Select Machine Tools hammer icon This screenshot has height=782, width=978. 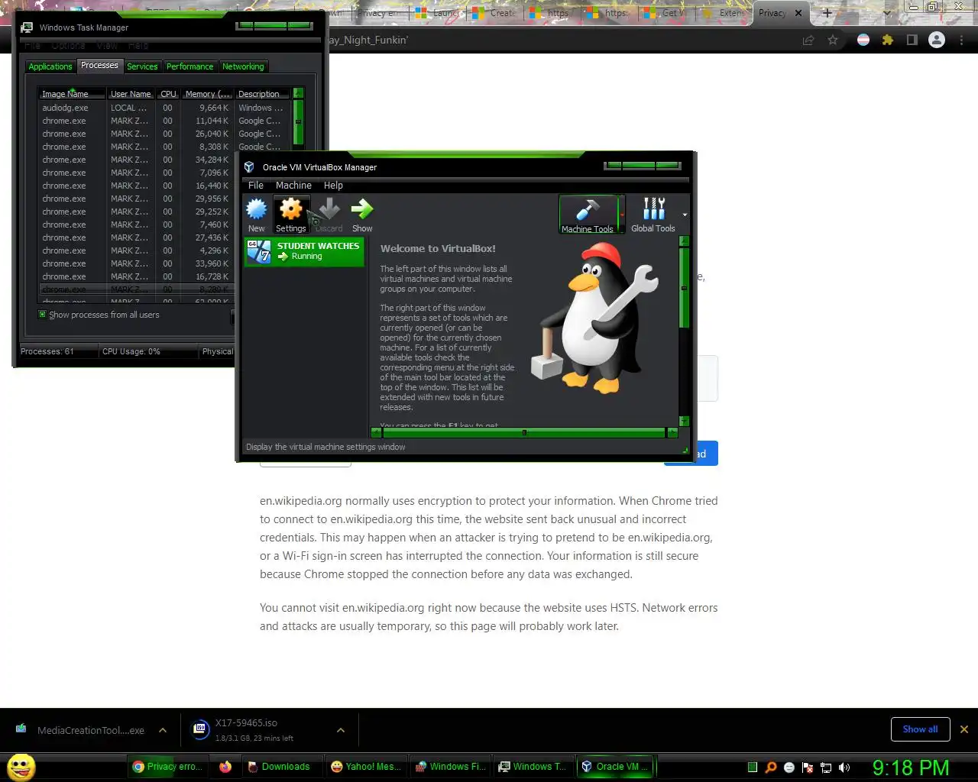point(588,214)
